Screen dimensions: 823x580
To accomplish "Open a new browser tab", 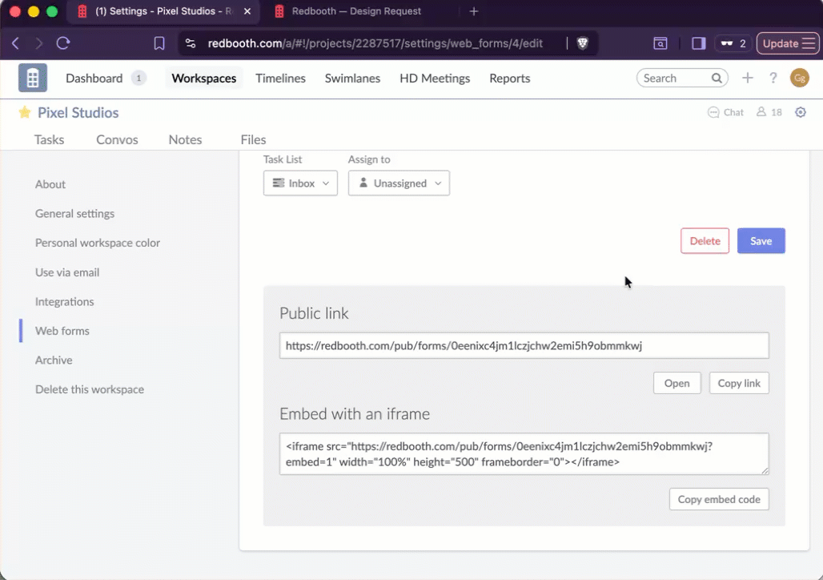I will pyautogui.click(x=474, y=11).
